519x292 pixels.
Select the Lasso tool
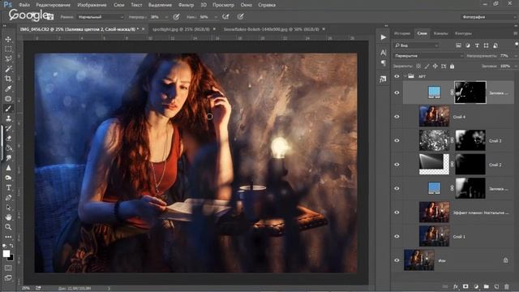[8, 59]
